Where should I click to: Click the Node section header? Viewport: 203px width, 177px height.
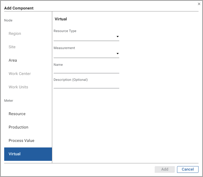pos(8,20)
